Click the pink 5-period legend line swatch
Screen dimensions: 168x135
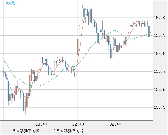[8, 131]
